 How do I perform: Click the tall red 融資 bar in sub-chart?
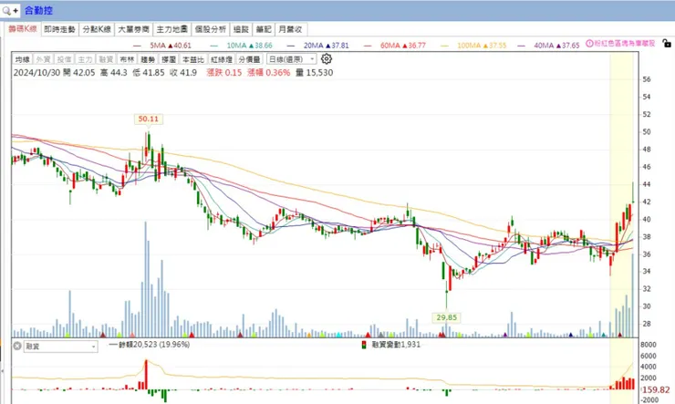[146, 375]
